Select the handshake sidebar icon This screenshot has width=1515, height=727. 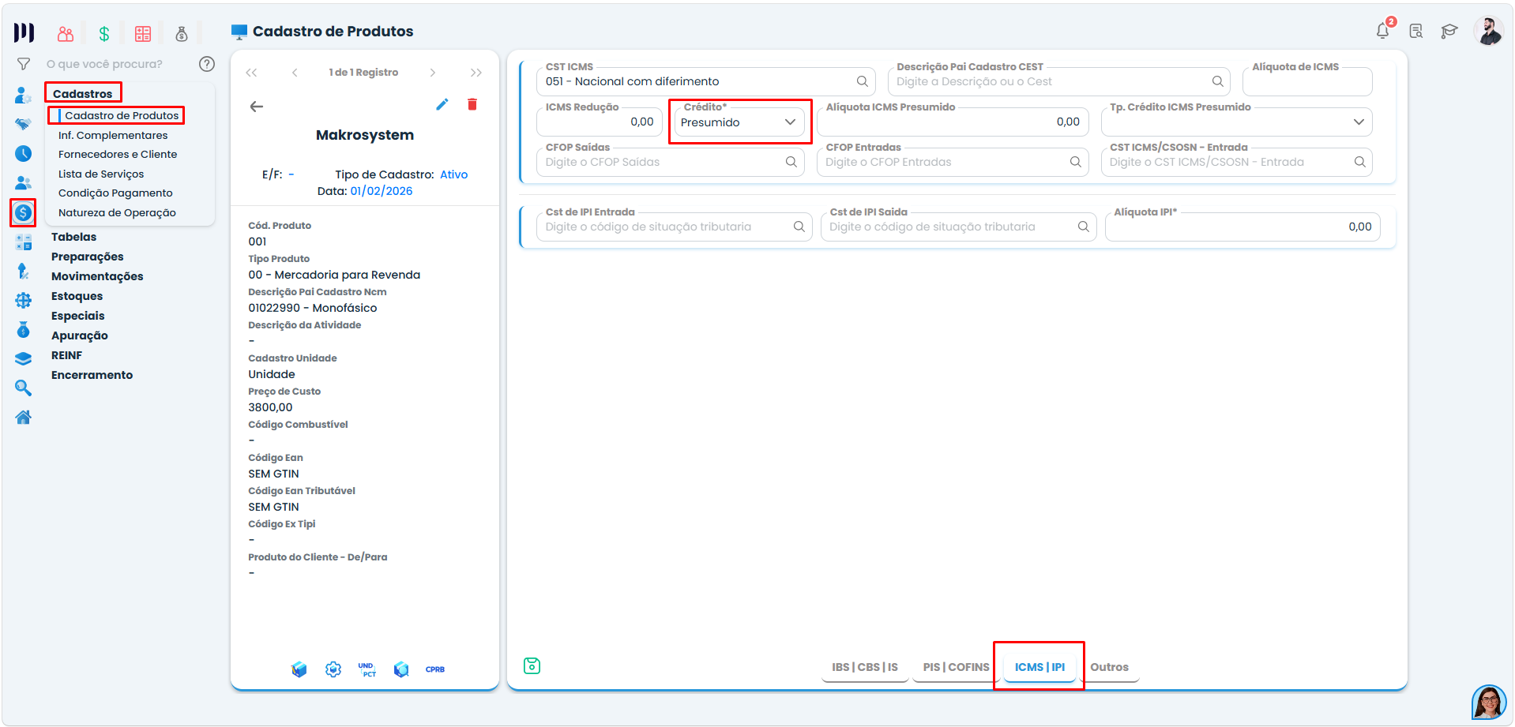point(24,124)
